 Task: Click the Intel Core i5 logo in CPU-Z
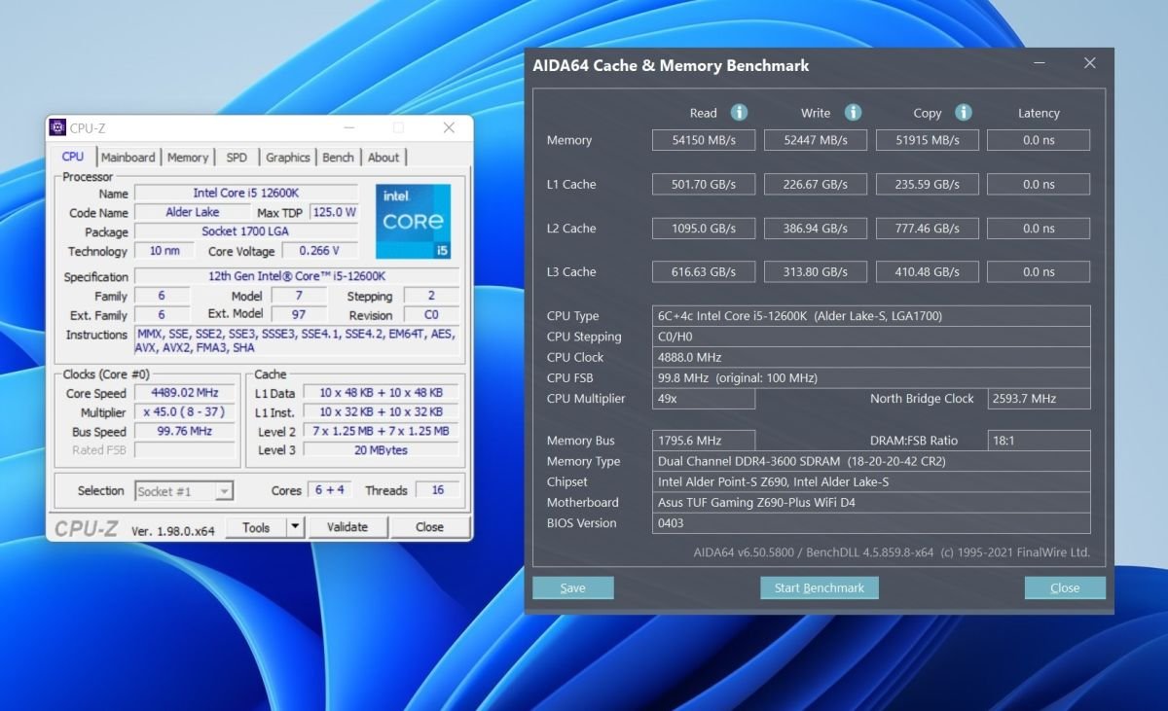(x=414, y=222)
